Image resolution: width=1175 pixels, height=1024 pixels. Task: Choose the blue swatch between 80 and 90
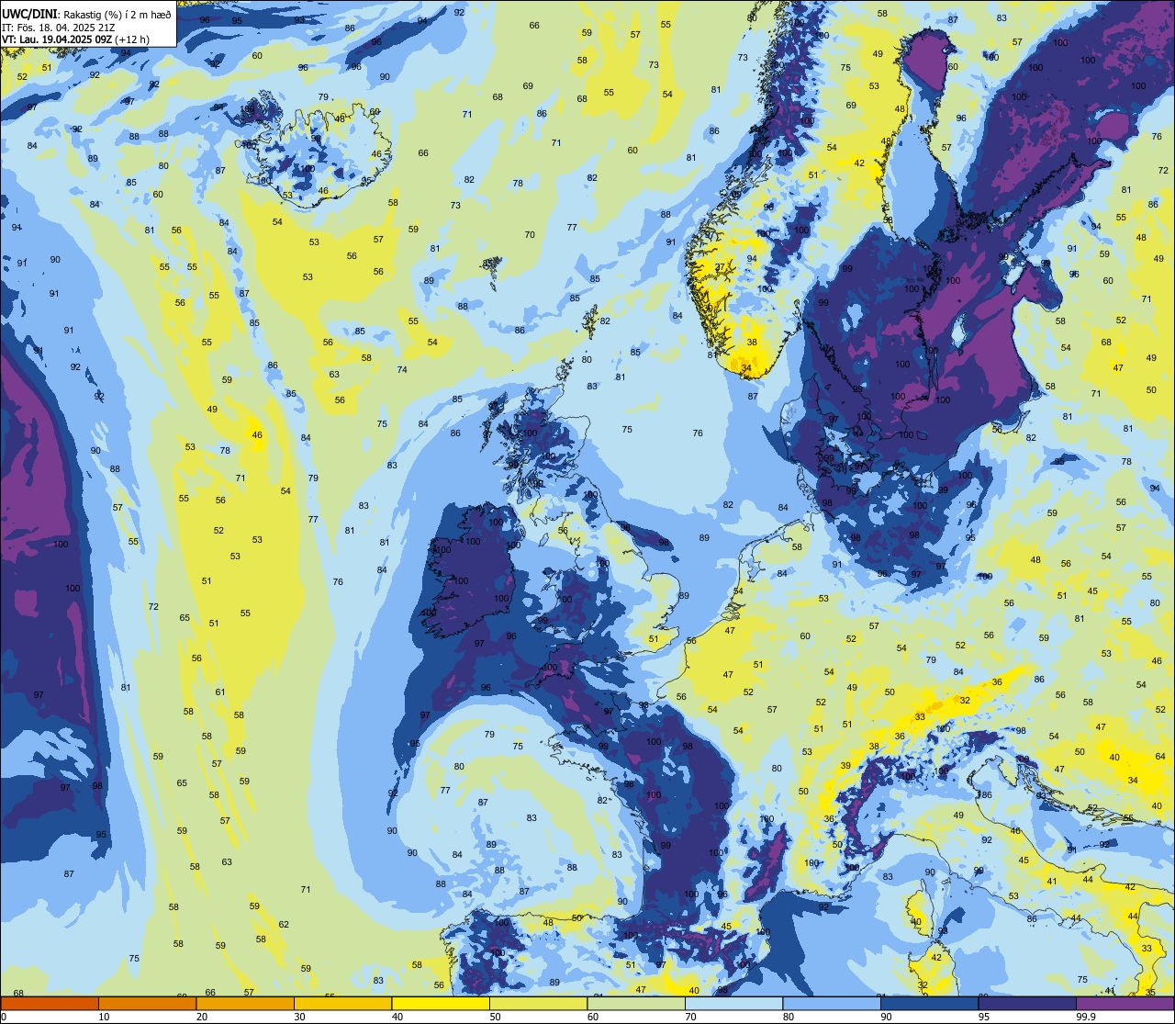[x=832, y=1003]
